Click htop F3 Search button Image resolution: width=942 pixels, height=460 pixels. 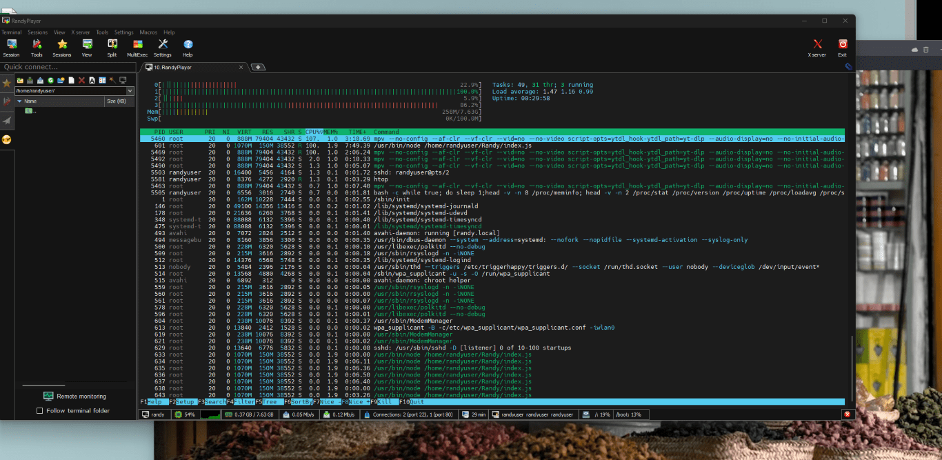point(212,401)
